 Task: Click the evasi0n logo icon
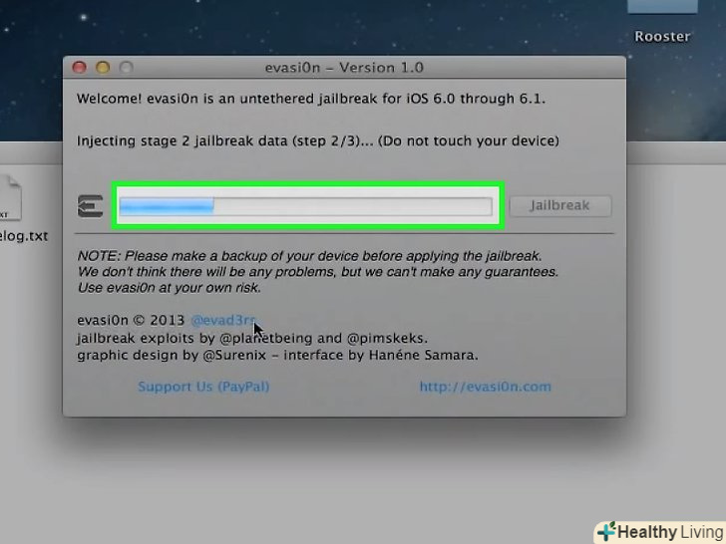pos(91,206)
